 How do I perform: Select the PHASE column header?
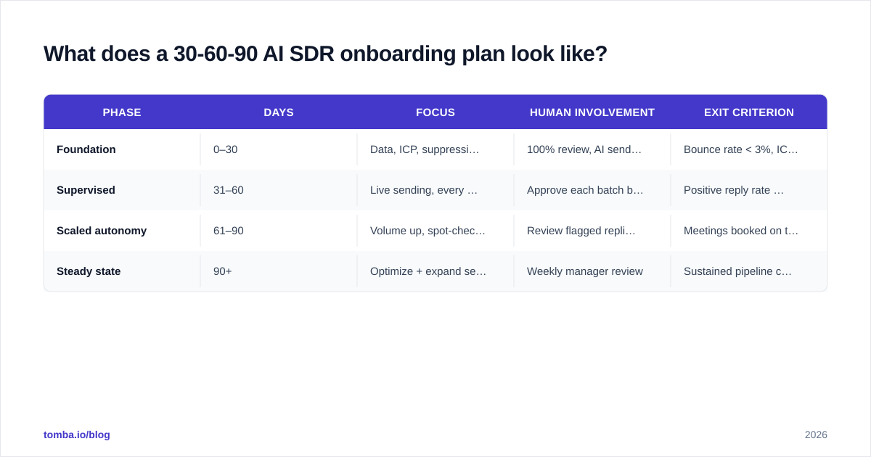[x=122, y=112]
